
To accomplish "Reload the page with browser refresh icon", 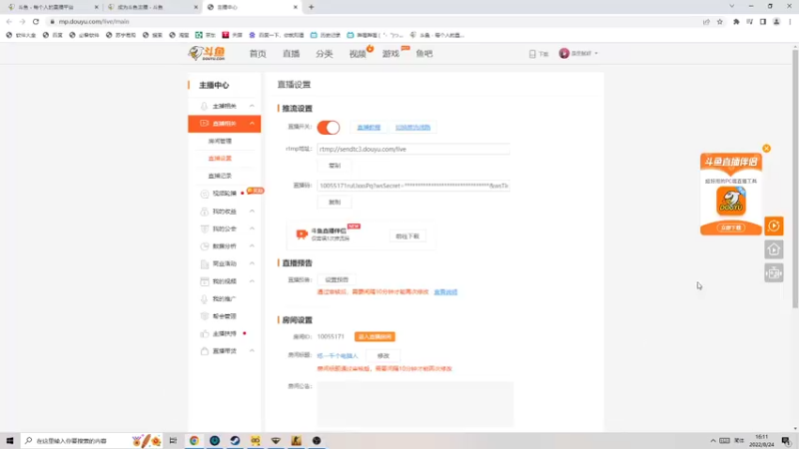I will tap(36, 21).
